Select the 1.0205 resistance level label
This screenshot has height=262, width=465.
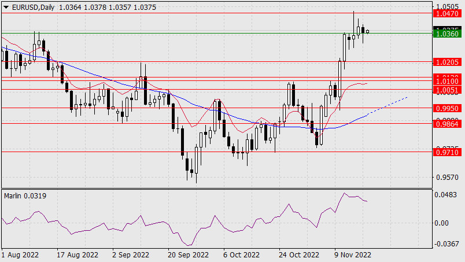click(x=448, y=62)
